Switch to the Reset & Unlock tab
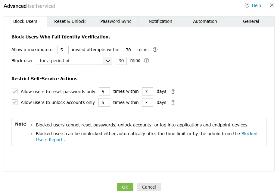 (70, 21)
